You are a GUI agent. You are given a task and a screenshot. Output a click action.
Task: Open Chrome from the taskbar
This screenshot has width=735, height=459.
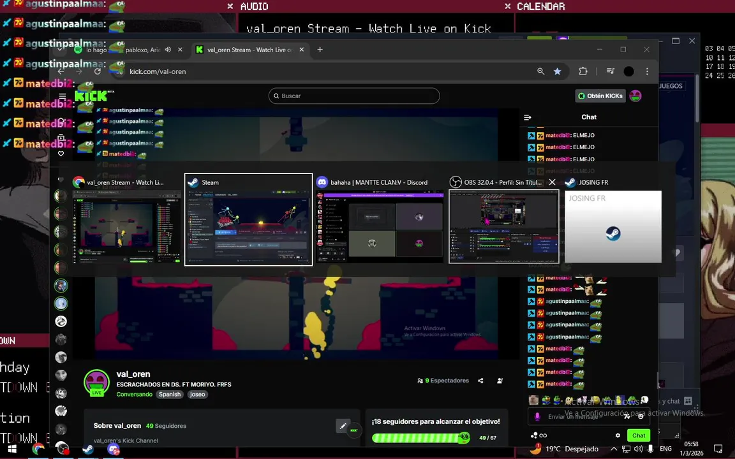[38, 449]
